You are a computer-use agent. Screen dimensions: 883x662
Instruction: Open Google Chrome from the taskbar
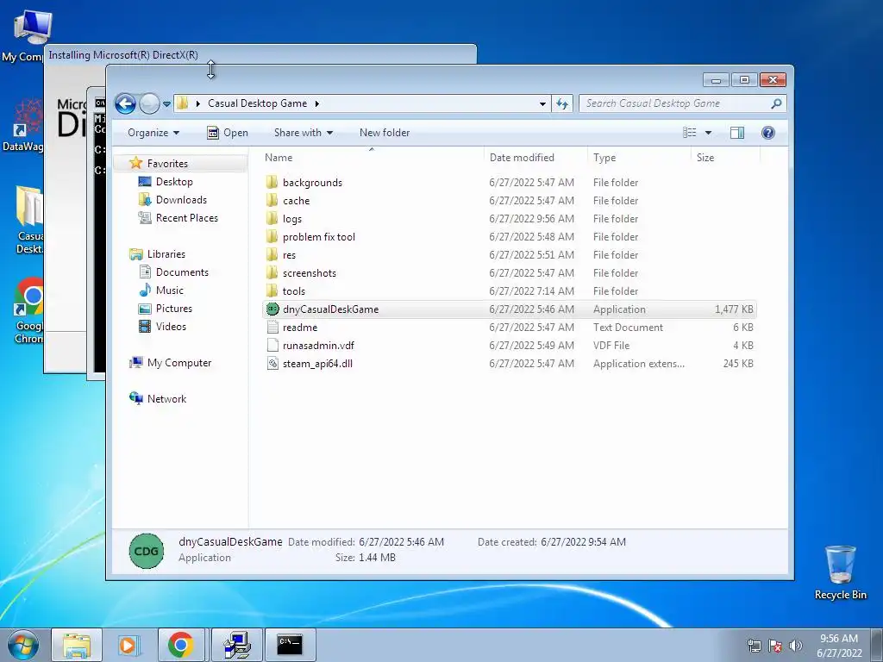(181, 645)
